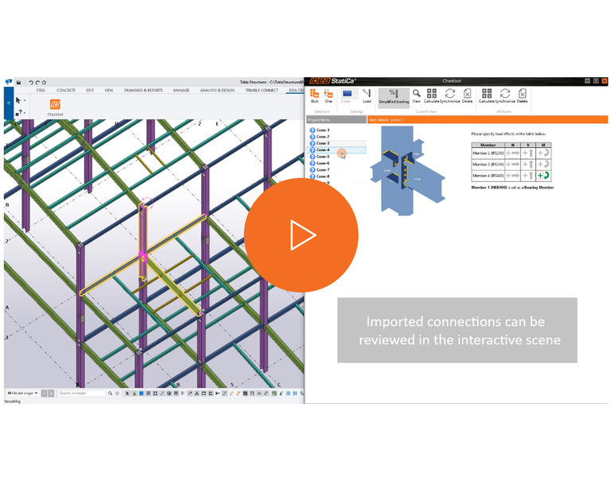Open the EDIT ribbon tab
This screenshot has width=611, height=477.
click(x=90, y=91)
